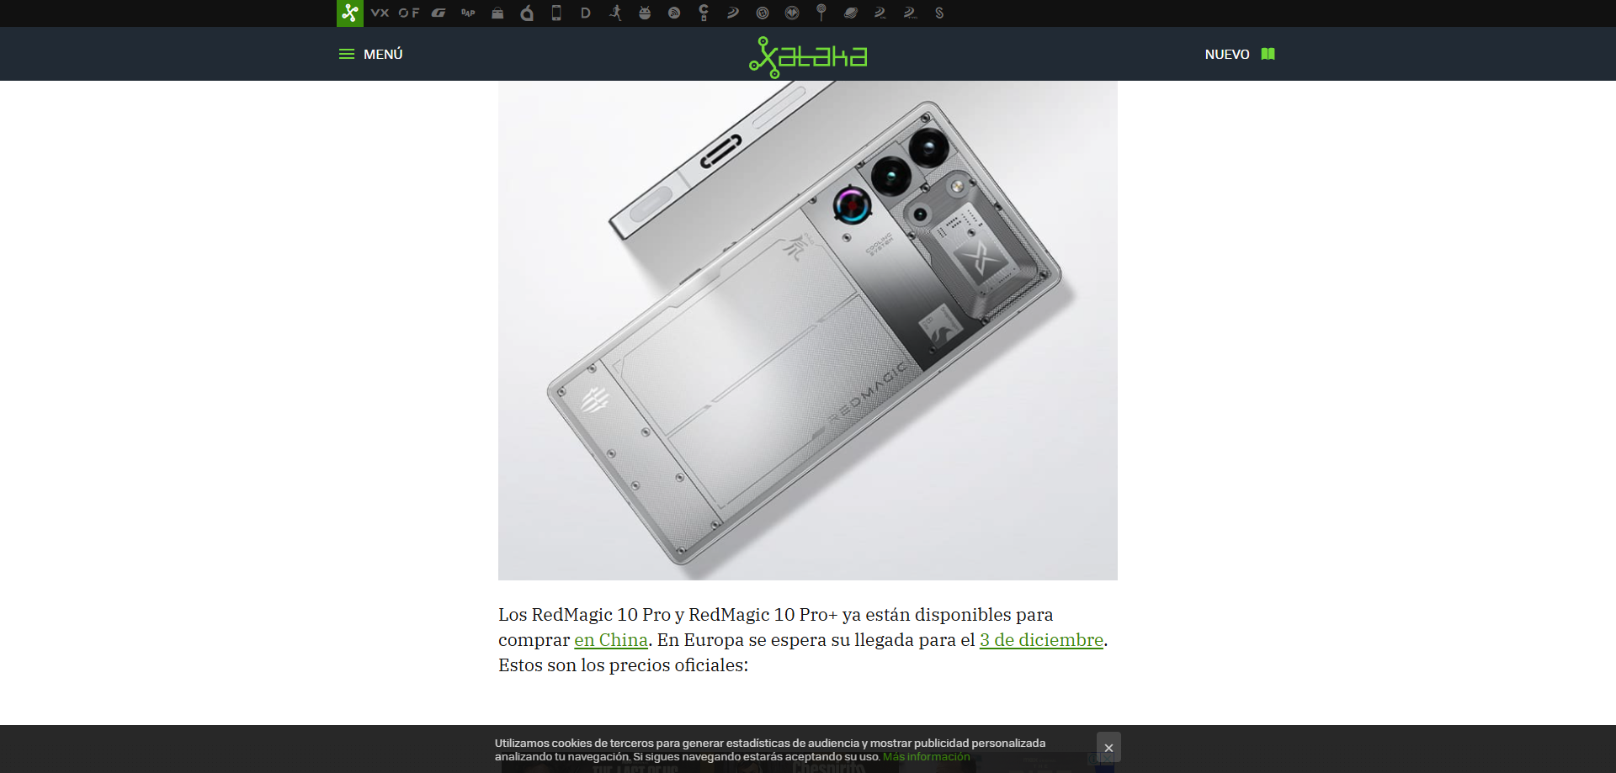Click the shopping bag icon
Image resolution: width=1616 pixels, height=773 pixels.
pos(497,13)
